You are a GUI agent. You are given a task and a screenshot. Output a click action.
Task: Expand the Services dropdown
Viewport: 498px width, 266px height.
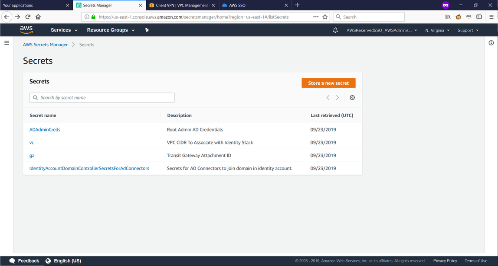64,30
